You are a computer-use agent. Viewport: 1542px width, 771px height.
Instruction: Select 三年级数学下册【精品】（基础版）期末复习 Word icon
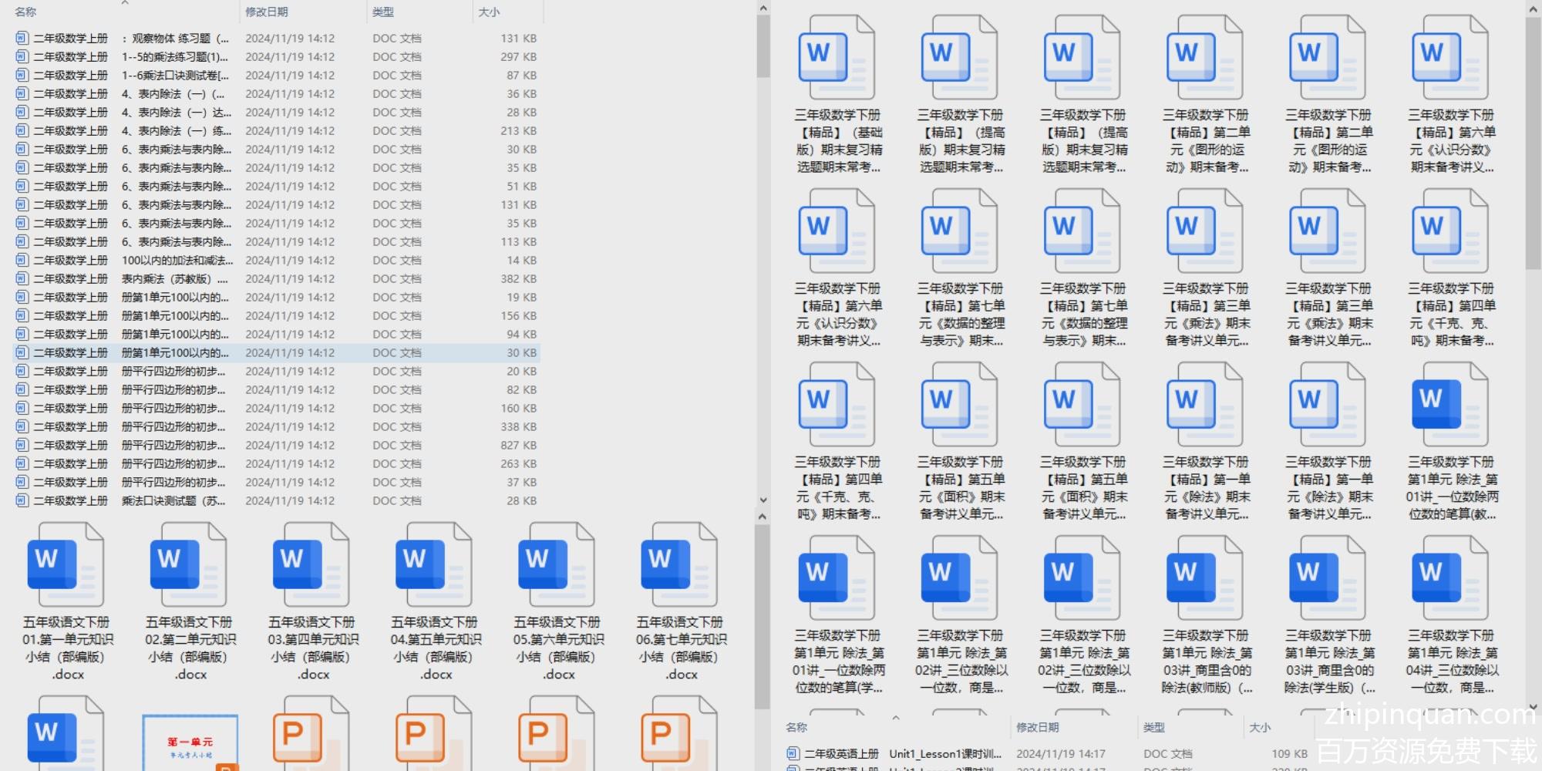point(837,58)
